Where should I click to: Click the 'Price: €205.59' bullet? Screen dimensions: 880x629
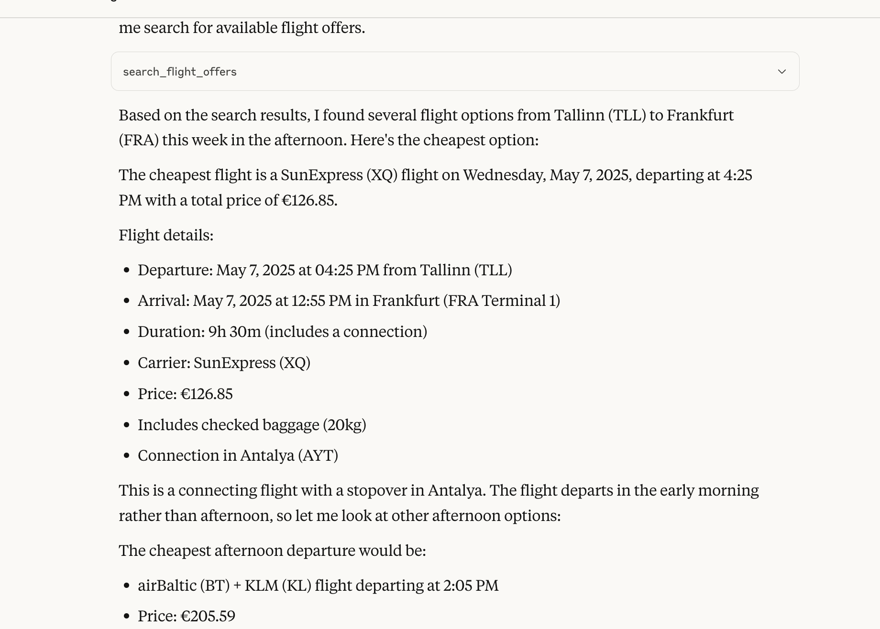pyautogui.click(x=187, y=616)
